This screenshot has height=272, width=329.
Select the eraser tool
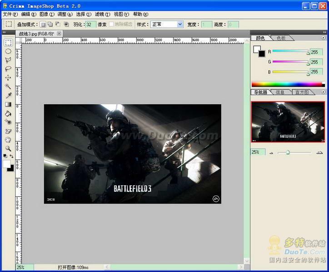click(8, 131)
